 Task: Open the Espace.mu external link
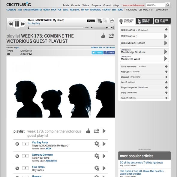tap(162, 10)
